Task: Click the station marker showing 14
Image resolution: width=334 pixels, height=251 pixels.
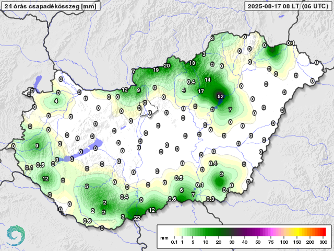Action: click(x=208, y=79)
